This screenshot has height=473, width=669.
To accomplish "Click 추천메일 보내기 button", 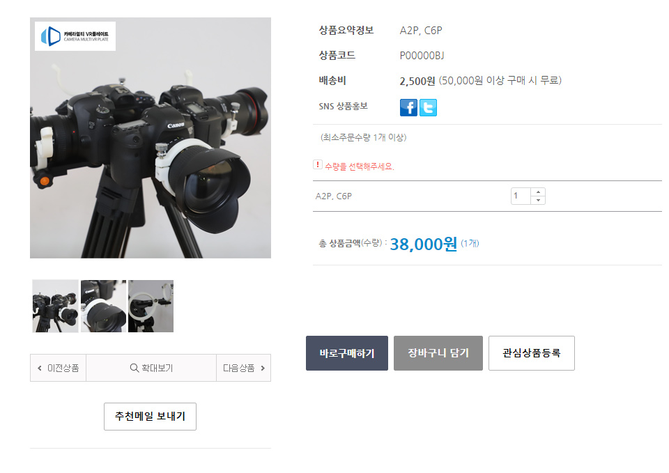I will point(150,417).
